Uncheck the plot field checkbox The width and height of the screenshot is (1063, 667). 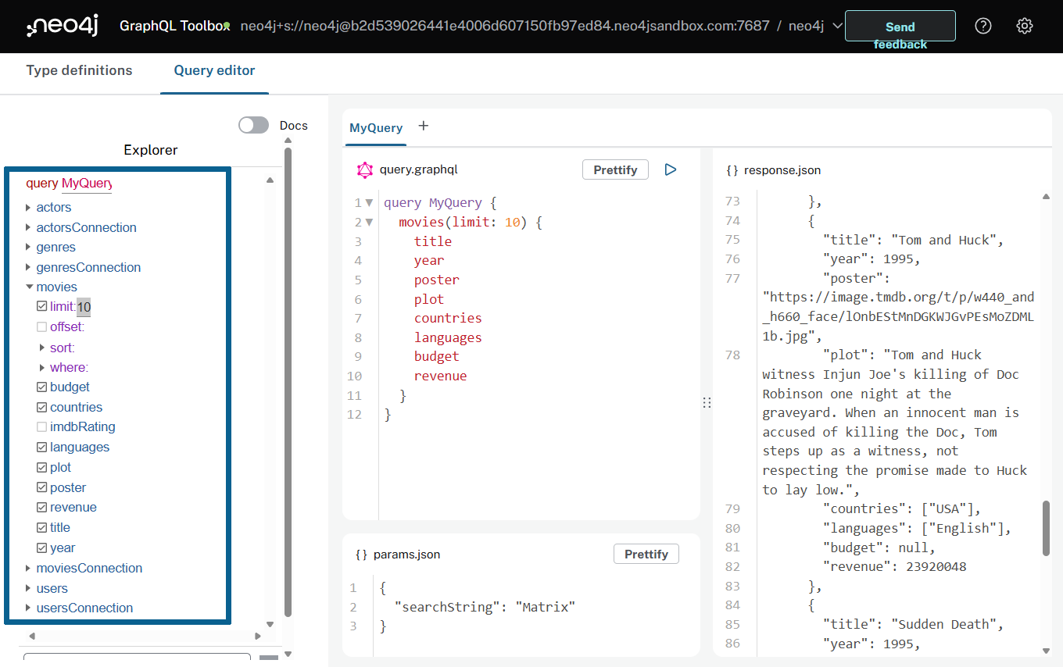pos(42,467)
